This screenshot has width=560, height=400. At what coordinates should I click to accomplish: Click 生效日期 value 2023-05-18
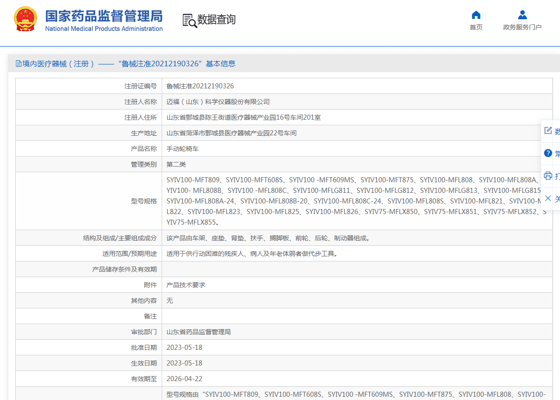(x=184, y=363)
